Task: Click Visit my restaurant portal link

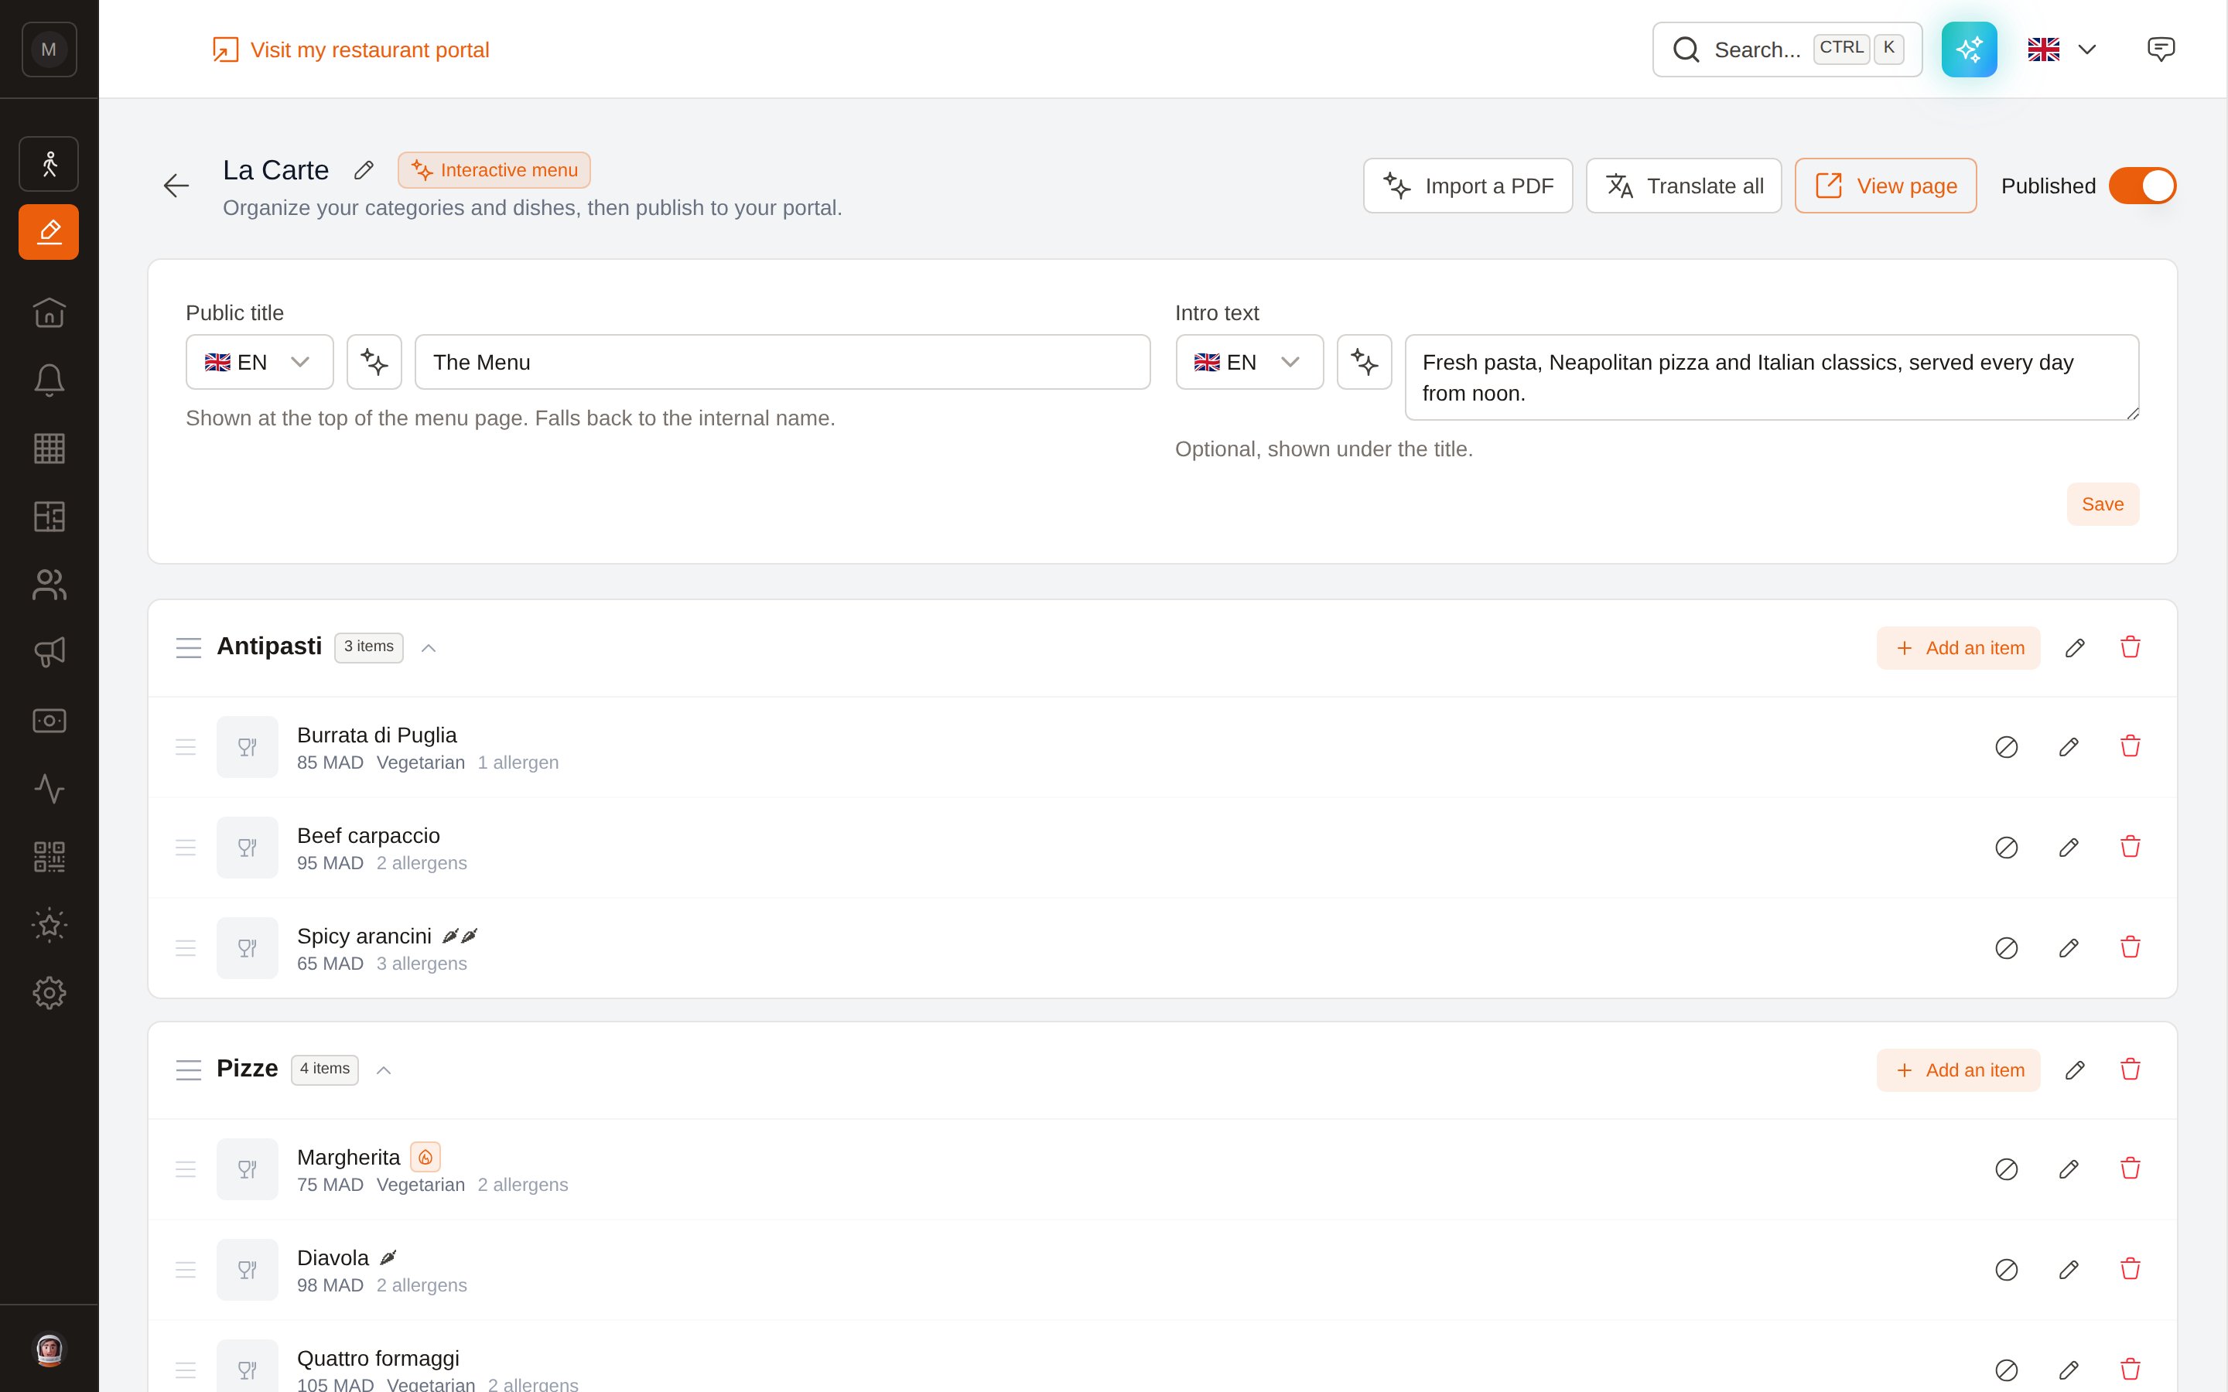Action: 350,49
